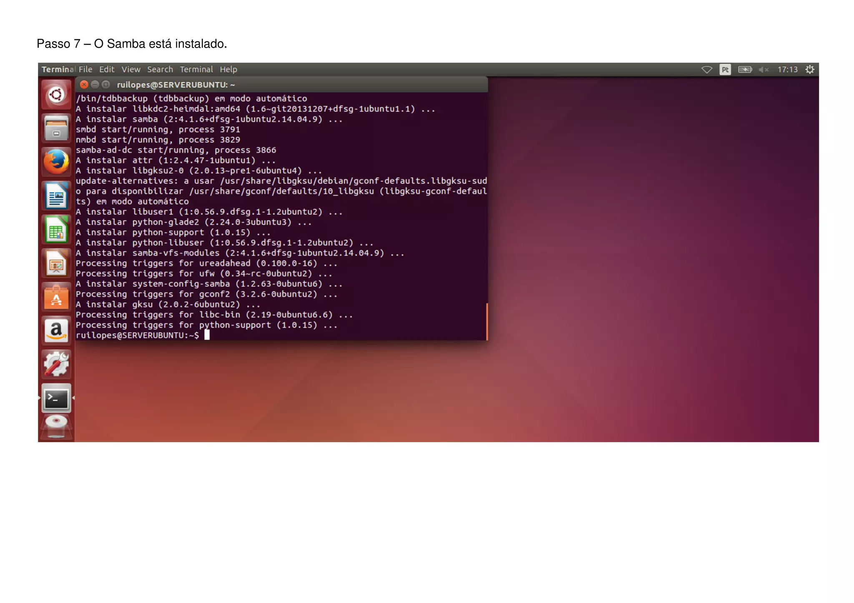Launch Firefox web browser

coord(56,162)
